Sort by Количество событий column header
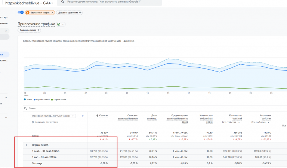287x168 pixels. point(235,117)
